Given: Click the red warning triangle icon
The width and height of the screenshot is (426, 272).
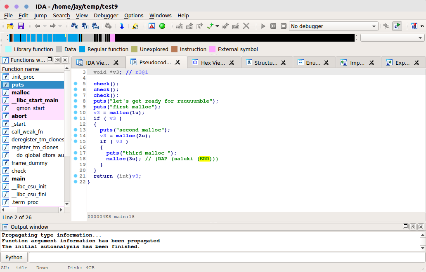Looking at the screenshot, I should tap(151, 26).
